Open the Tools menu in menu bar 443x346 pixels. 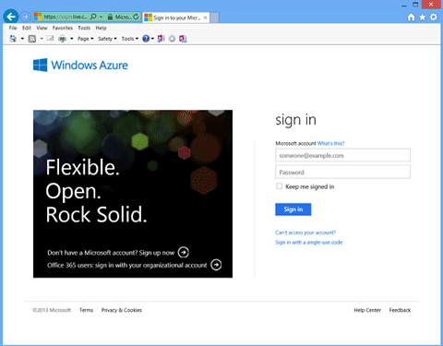click(x=84, y=28)
